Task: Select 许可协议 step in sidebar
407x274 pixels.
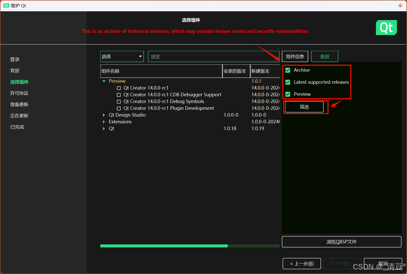Action: click(19, 93)
